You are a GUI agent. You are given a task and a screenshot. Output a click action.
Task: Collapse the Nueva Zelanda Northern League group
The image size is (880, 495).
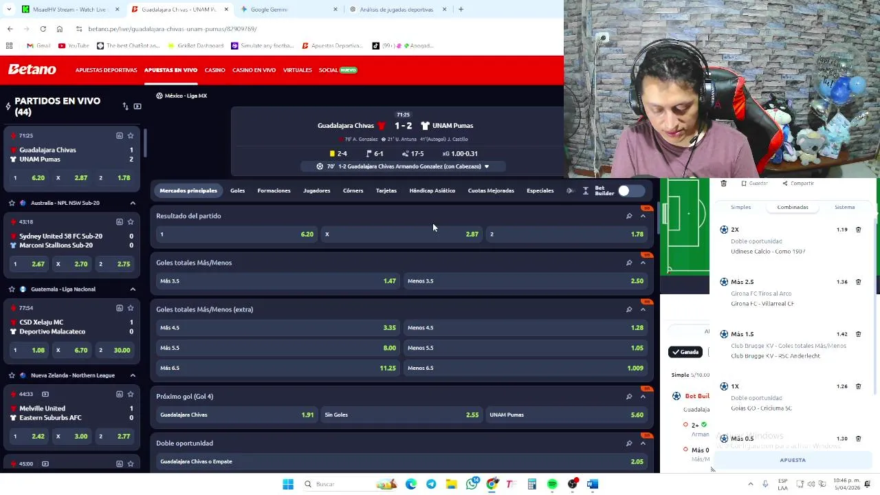coord(133,375)
